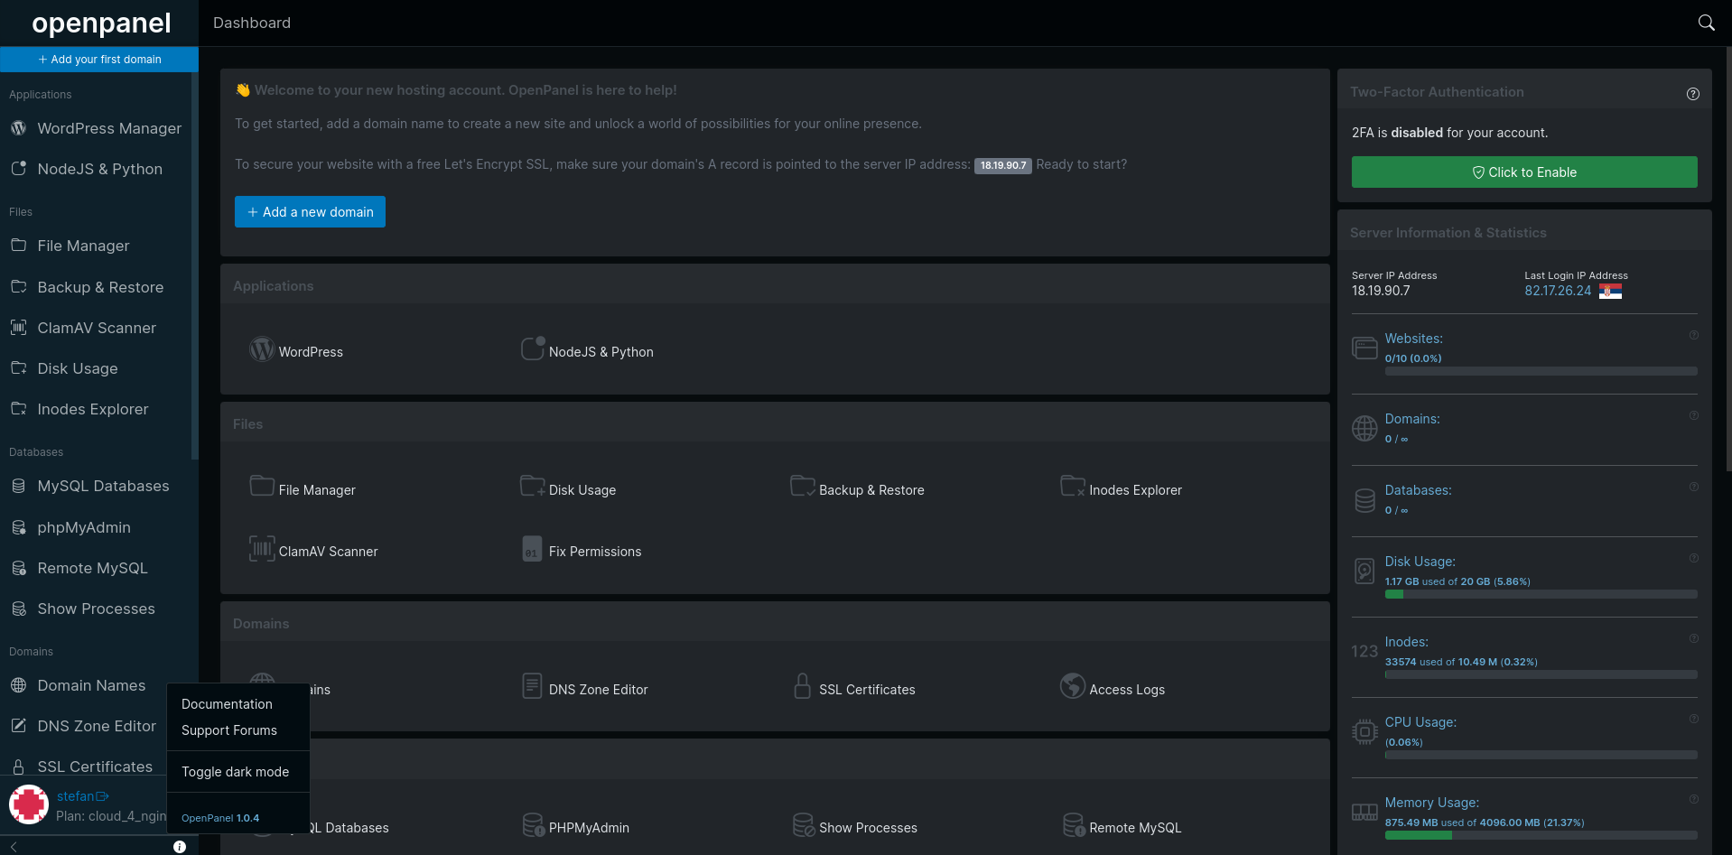Open ClamAV Scanner icon in Files card
The width and height of the screenshot is (1732, 855).
(262, 548)
